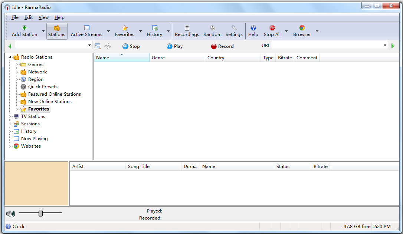This screenshot has width=403, height=234.
Task: Expand the Genres tree node
Action: (17, 65)
